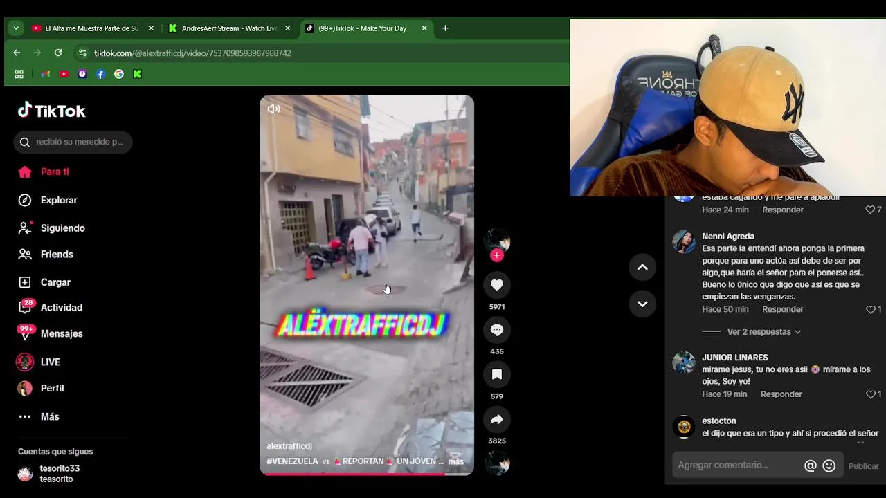Share the video with the arrow icon
886x498 pixels.
[496, 419]
